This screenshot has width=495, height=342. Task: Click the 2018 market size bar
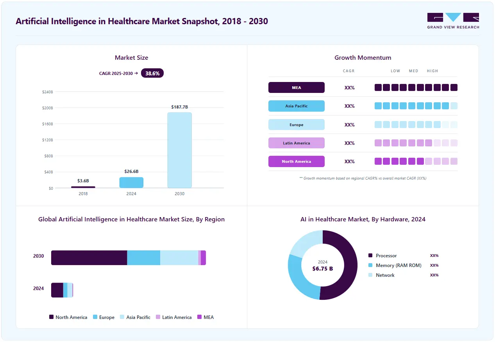[x=83, y=187]
